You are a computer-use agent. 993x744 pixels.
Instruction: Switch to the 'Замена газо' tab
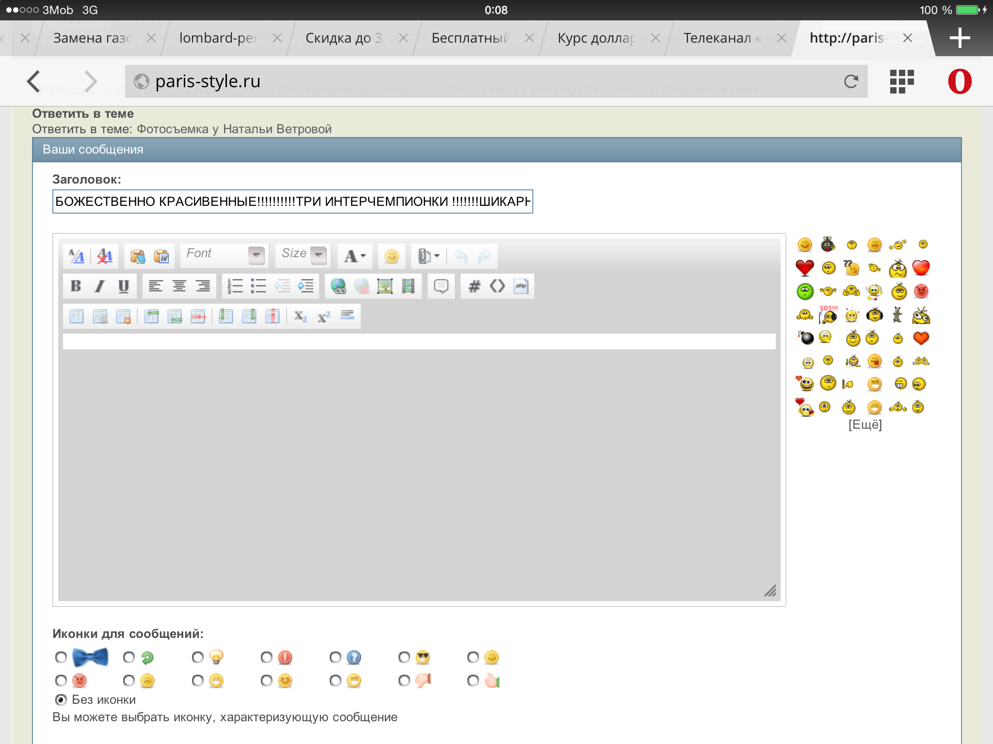point(92,38)
